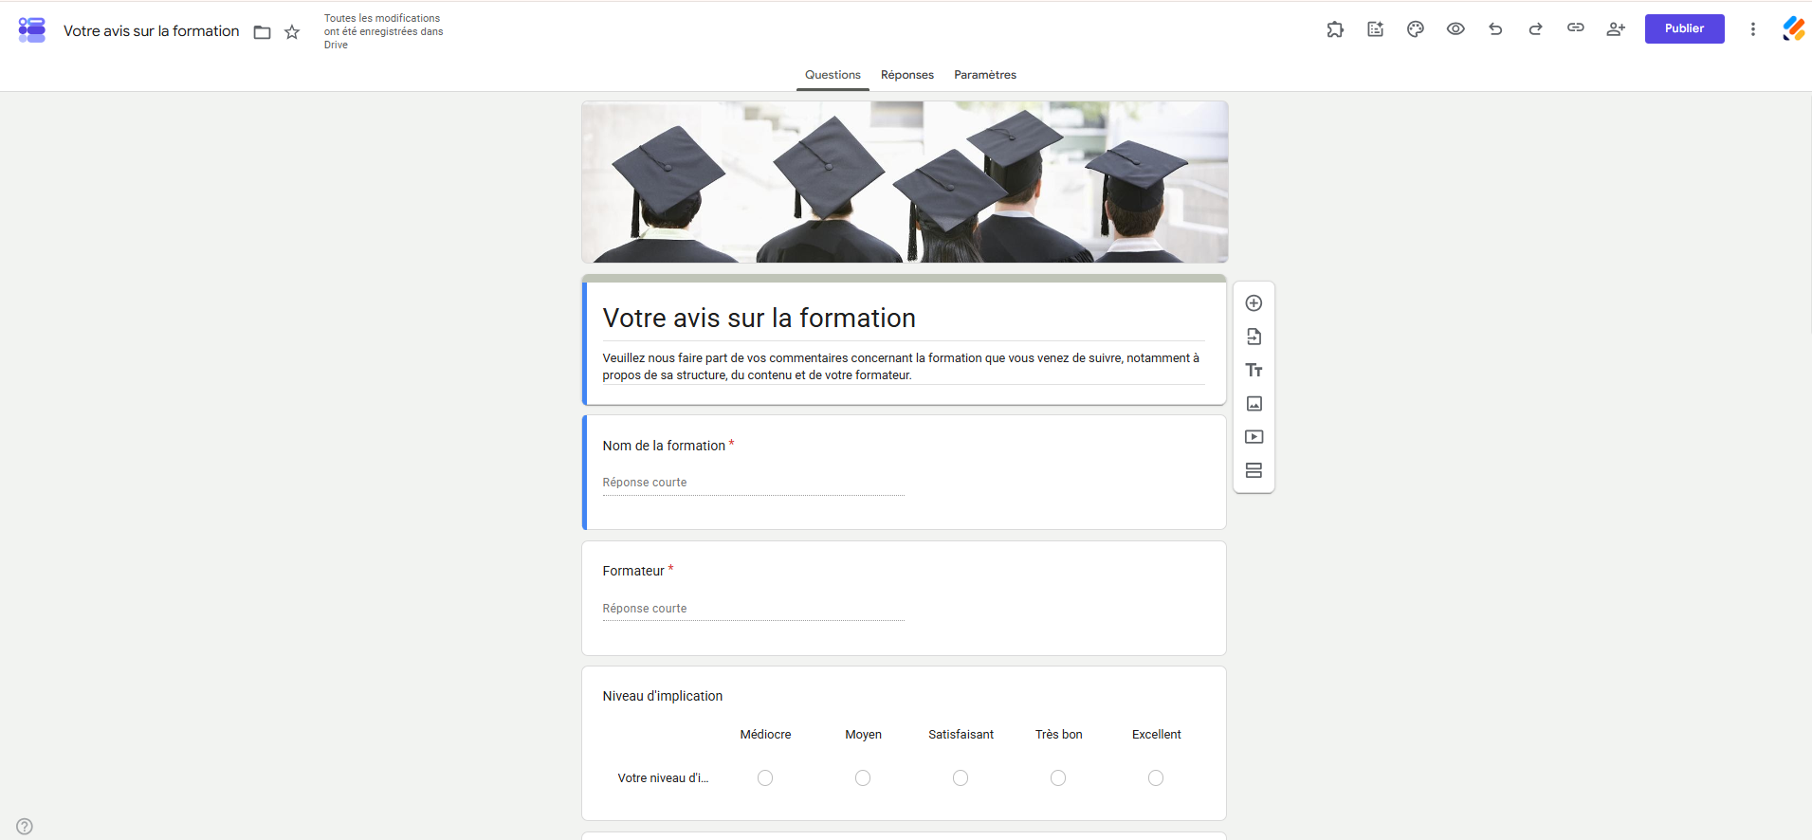Viewport: 1812px width, 840px height.
Task: Click the graduation caps header image
Action: coord(905,182)
